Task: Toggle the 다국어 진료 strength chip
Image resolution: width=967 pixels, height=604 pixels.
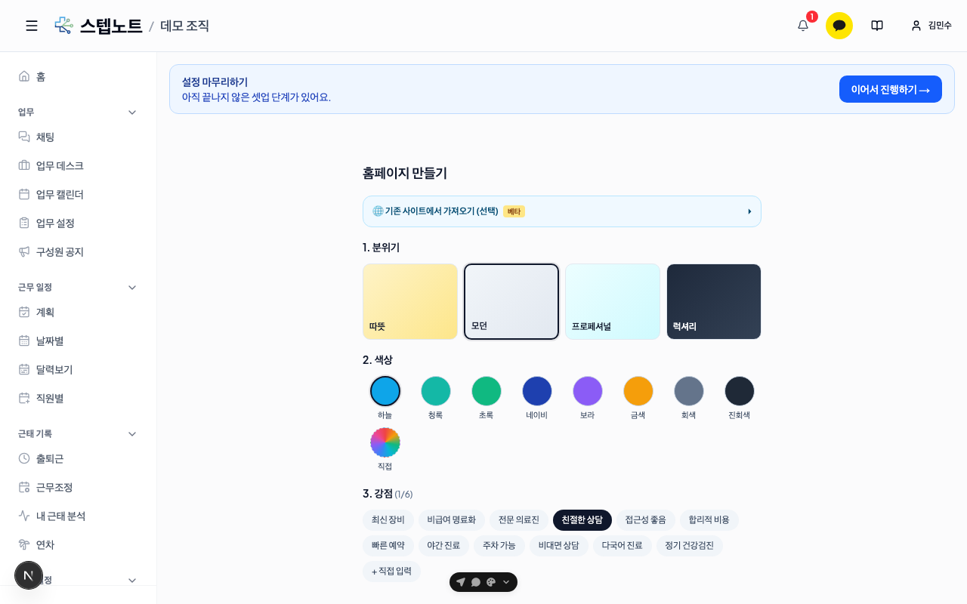Action: 623,546
